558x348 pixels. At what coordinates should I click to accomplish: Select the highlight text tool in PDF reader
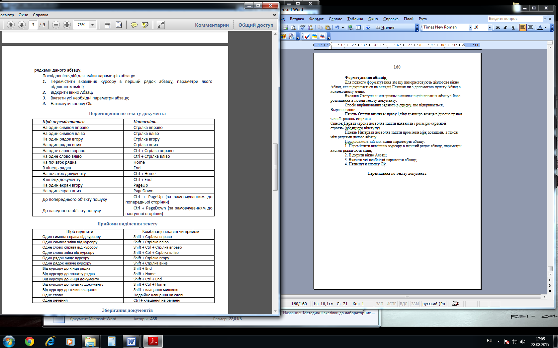[x=145, y=25]
